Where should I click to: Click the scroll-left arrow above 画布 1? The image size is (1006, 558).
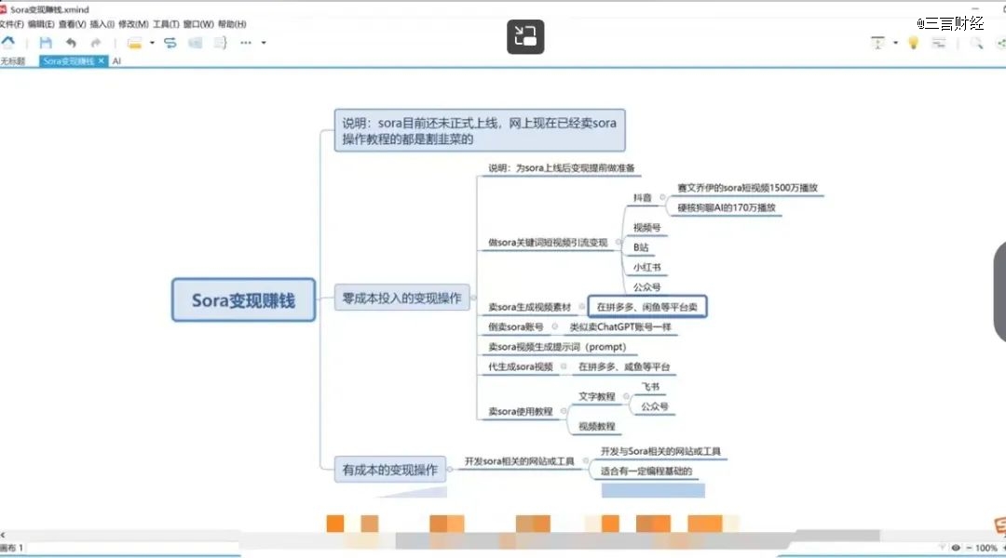pyautogui.click(x=3, y=535)
